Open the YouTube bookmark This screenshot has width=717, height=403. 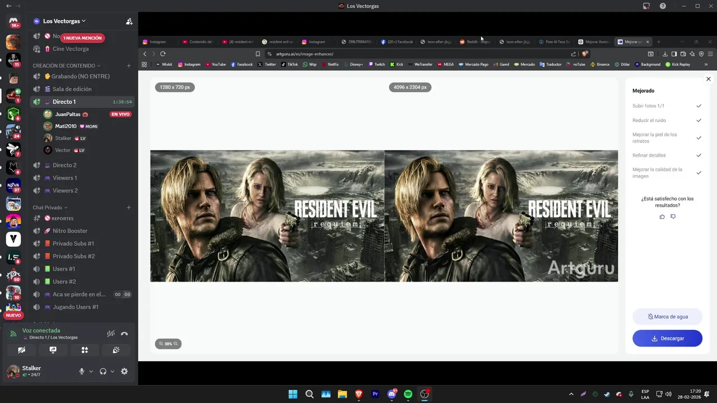tap(216, 64)
